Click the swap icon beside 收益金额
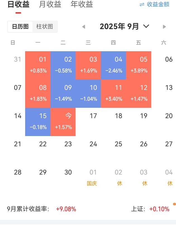 coord(142,5)
